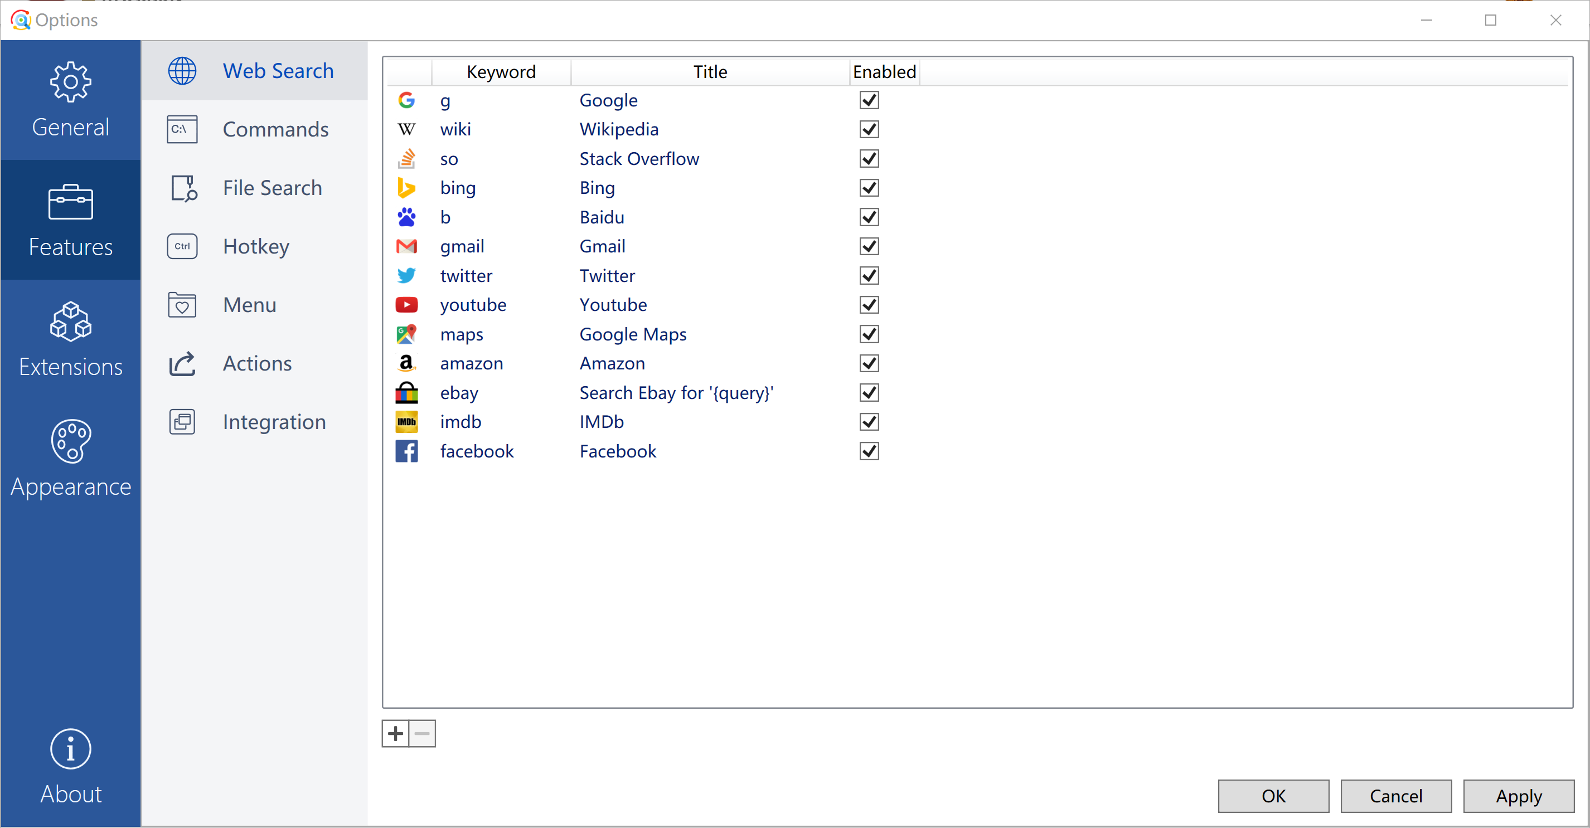Viewport: 1590px width, 828px height.
Task: Switch to the Actions tab label
Action: point(257,363)
